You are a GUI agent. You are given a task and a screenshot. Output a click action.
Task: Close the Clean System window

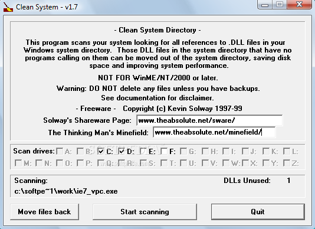click(x=299, y=4)
